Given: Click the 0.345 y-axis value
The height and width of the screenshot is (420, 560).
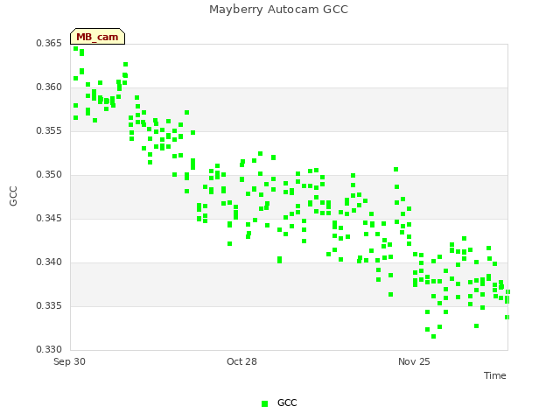Looking at the screenshot, I should pyautogui.click(x=49, y=218).
